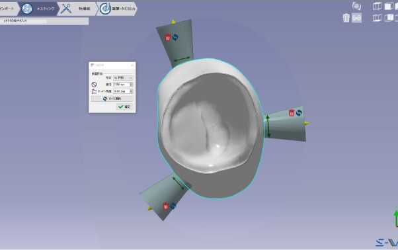Select the side view cube icon in second row

389,18
